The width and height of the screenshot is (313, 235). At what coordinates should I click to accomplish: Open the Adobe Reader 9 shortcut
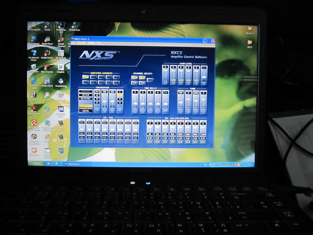(x=34, y=112)
